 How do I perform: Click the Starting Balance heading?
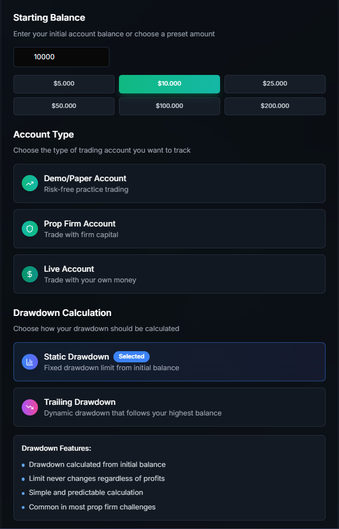pyautogui.click(x=49, y=17)
